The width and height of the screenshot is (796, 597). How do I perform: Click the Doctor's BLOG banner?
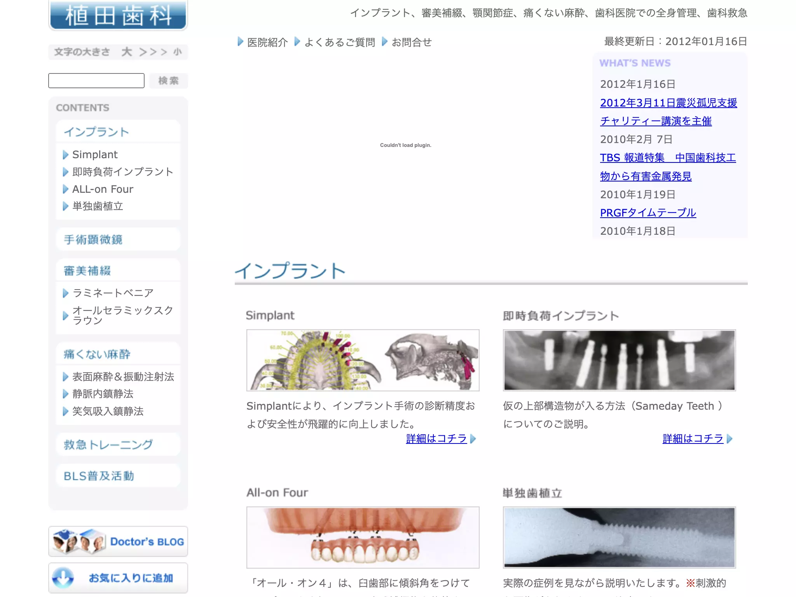tap(118, 541)
